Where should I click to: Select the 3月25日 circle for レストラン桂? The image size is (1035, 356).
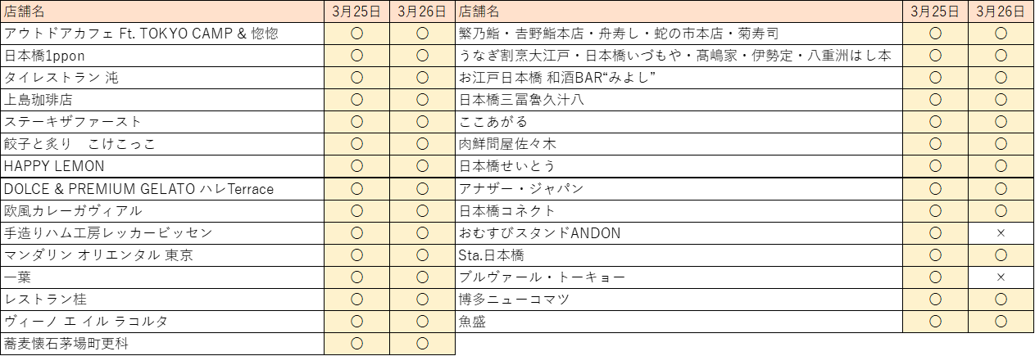tap(356, 300)
